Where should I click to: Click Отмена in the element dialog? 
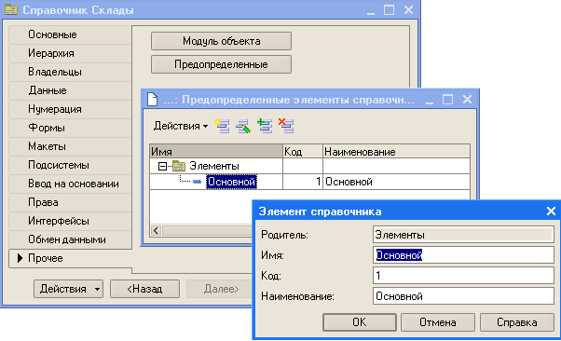pyautogui.click(x=438, y=322)
